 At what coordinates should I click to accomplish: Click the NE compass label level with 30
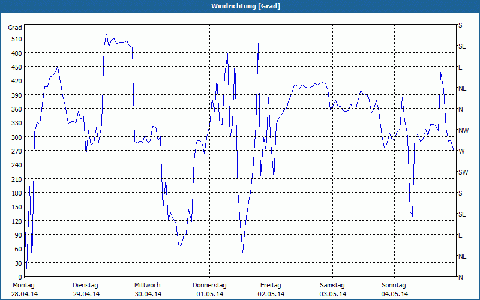[462, 256]
